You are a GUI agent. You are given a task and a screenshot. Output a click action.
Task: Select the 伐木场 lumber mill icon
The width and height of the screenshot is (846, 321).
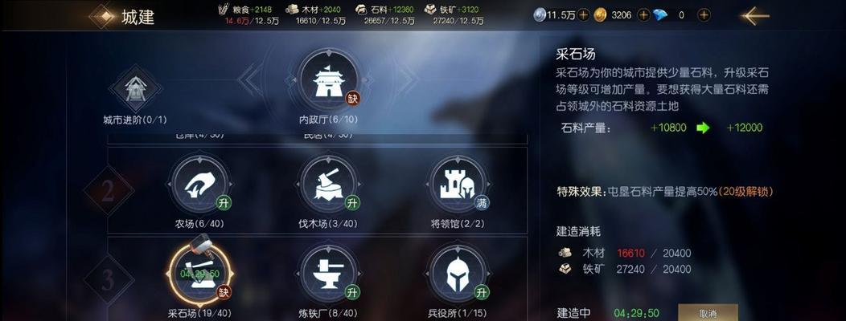click(x=329, y=185)
